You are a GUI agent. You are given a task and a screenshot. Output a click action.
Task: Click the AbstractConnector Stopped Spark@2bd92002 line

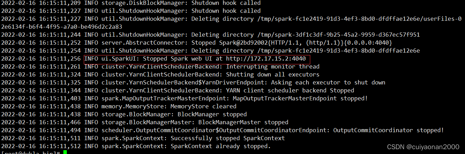click(197, 43)
